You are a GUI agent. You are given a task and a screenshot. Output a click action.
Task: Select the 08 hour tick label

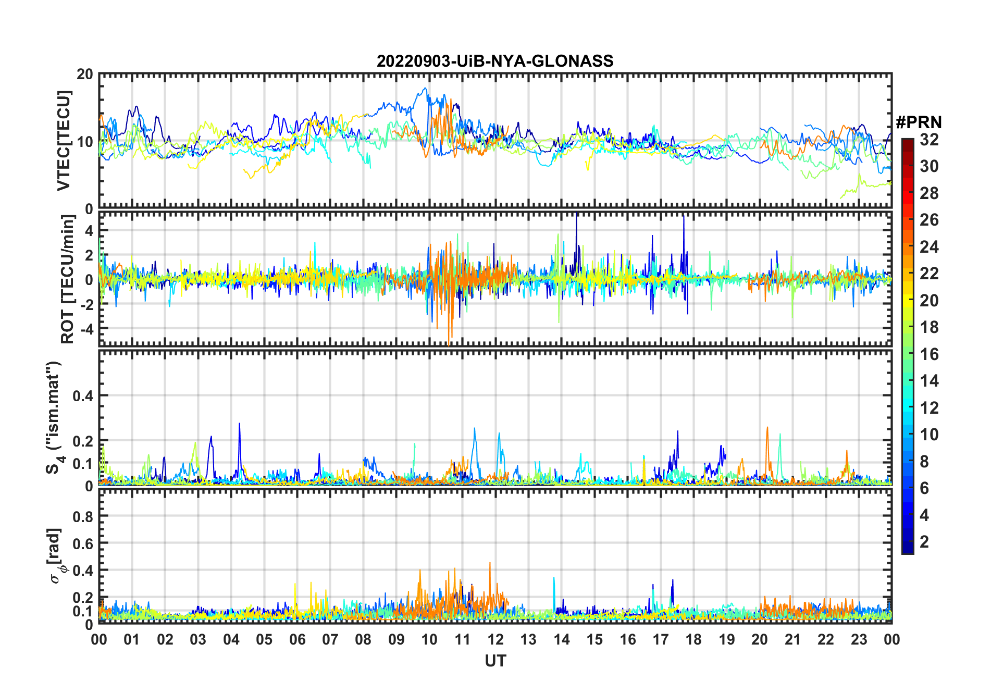(x=363, y=639)
